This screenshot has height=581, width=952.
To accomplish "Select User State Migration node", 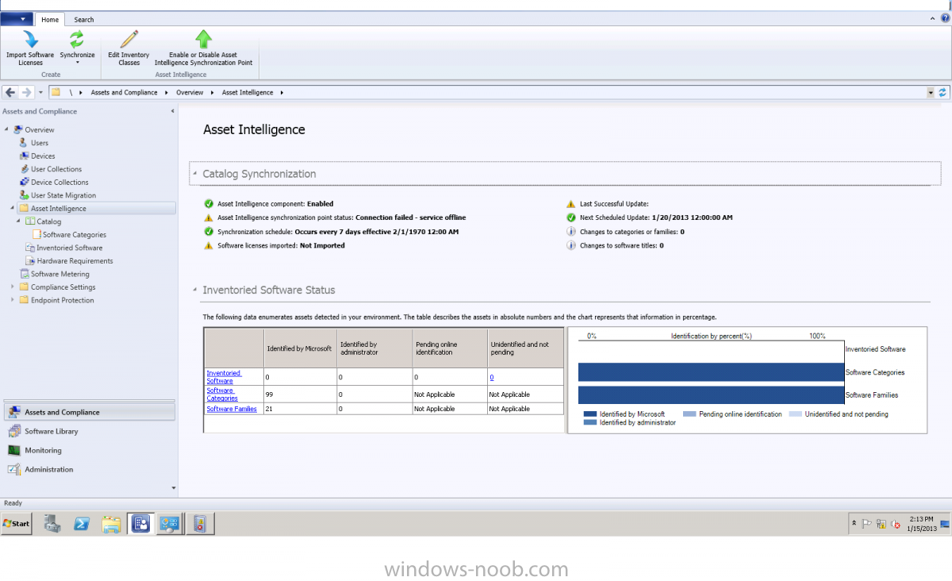I will [63, 195].
